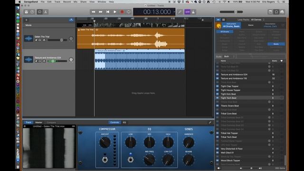Select the EQ tab in Smart Controls
The height and width of the screenshot is (171, 304).
(124, 123)
